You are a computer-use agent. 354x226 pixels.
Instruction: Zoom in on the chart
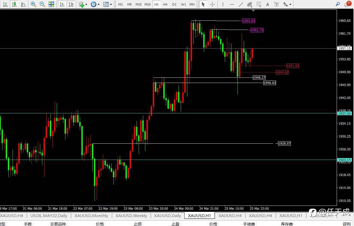tap(33, 4)
